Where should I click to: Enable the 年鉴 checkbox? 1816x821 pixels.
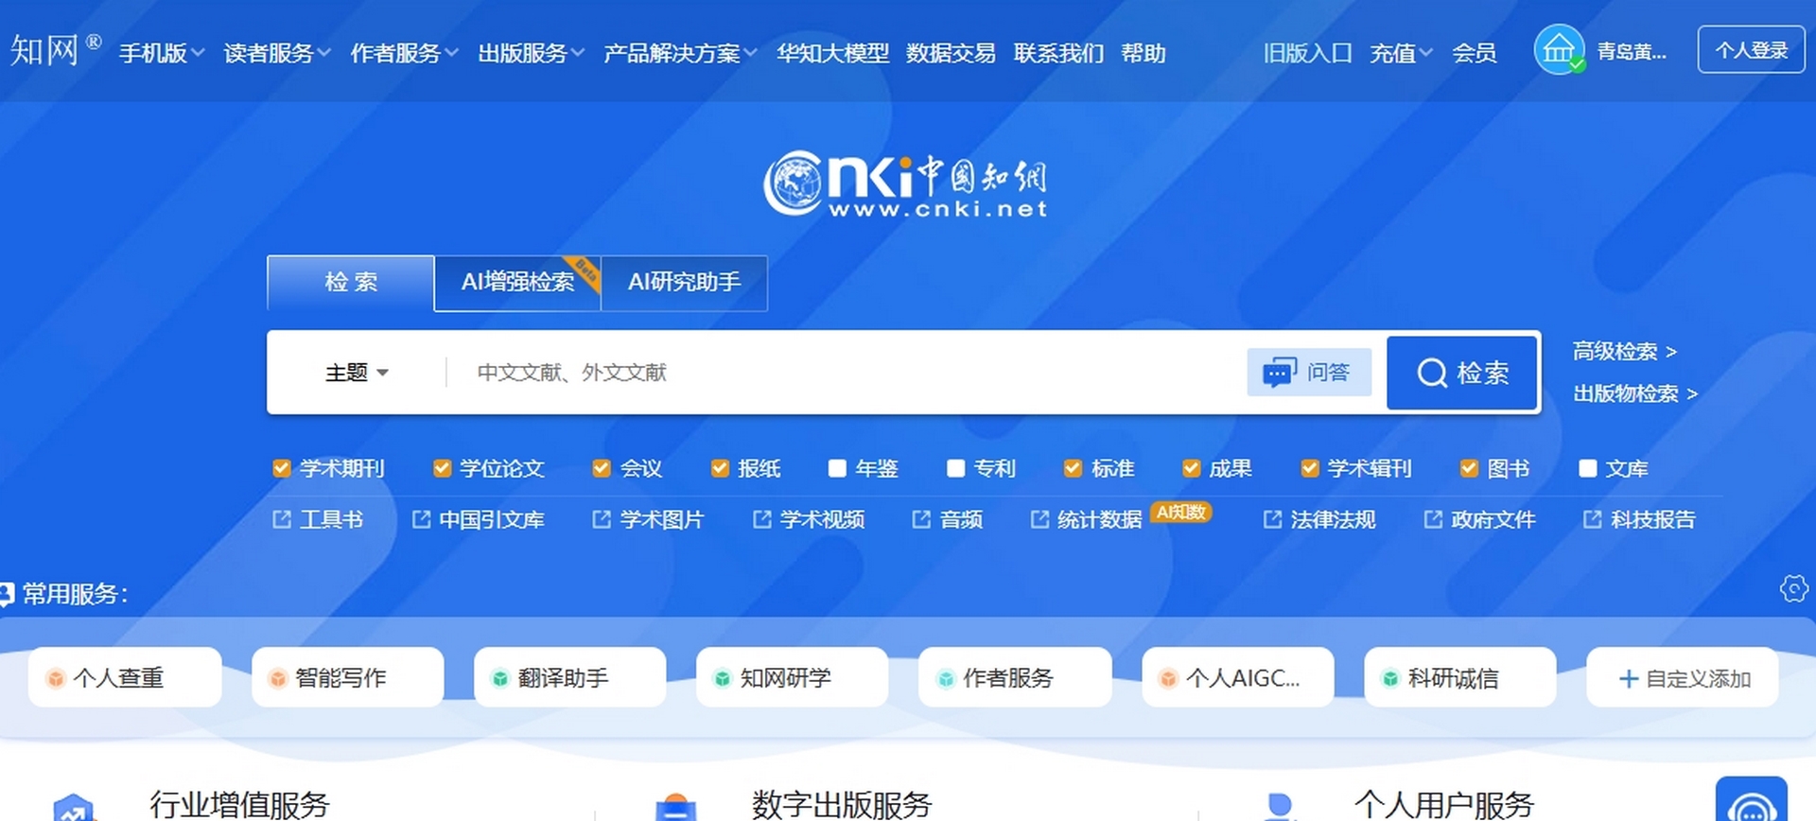point(837,468)
